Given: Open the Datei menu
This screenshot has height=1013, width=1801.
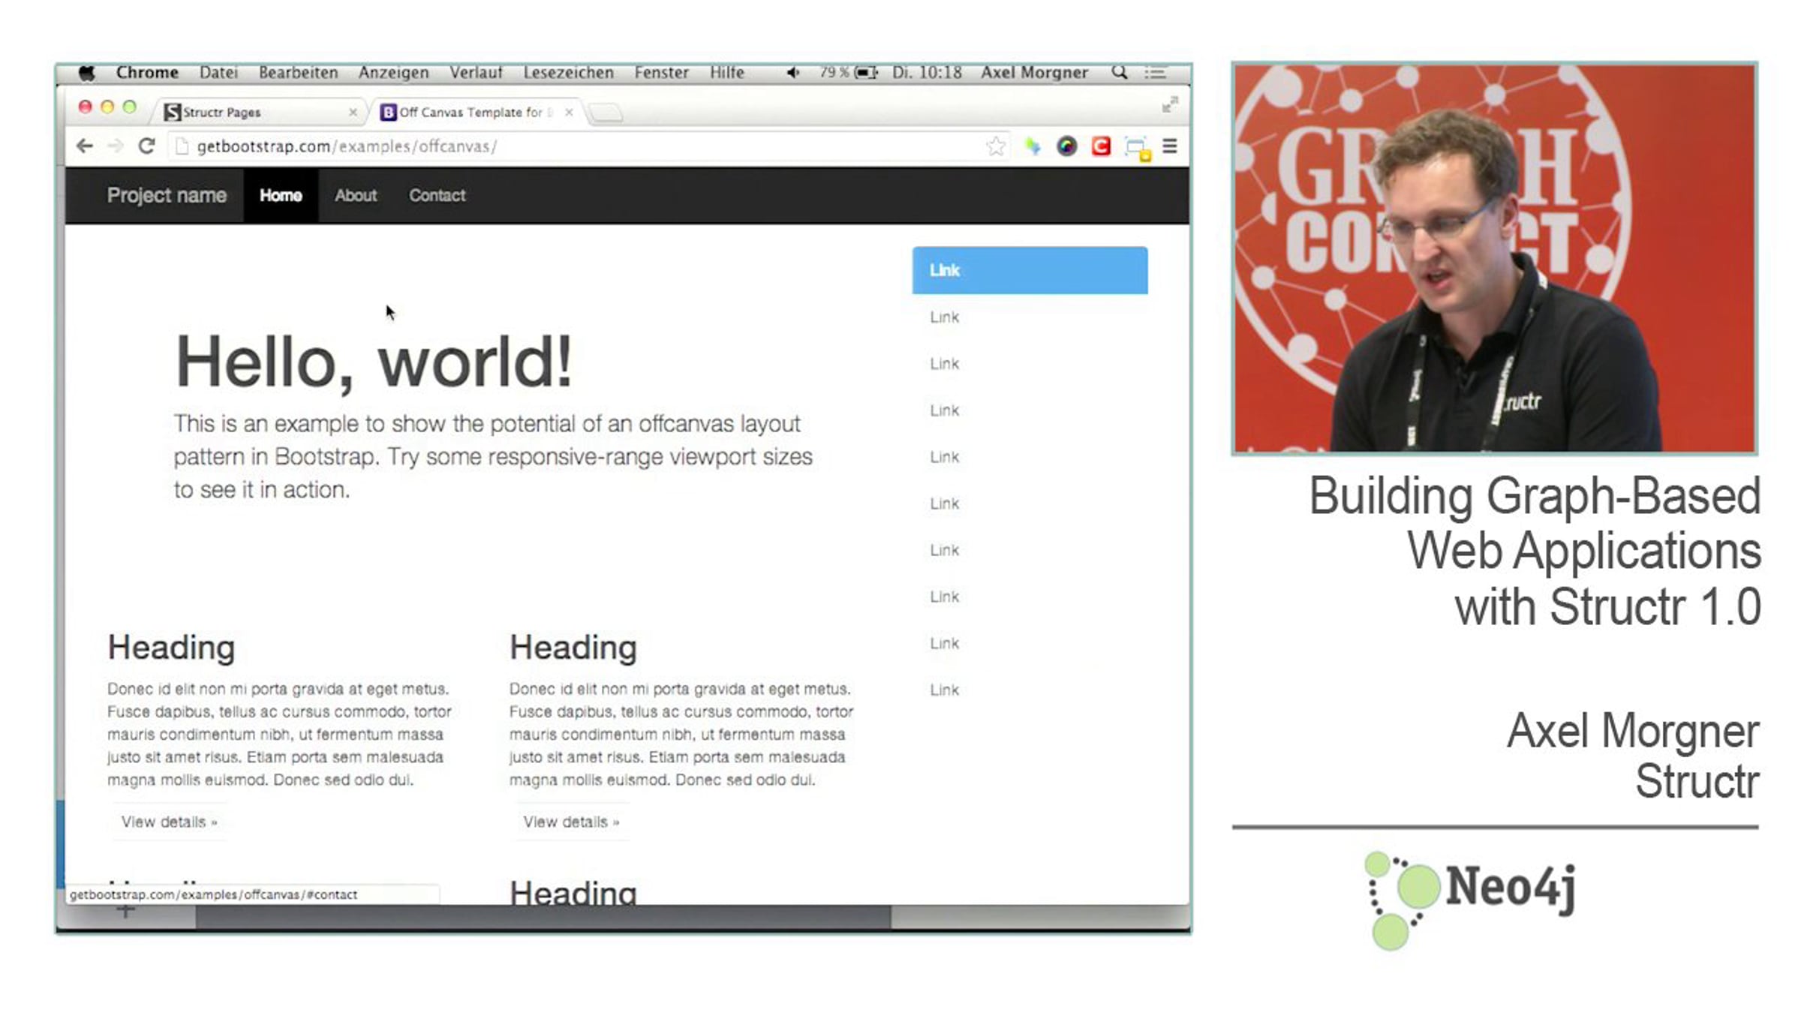Looking at the screenshot, I should pyautogui.click(x=218, y=73).
